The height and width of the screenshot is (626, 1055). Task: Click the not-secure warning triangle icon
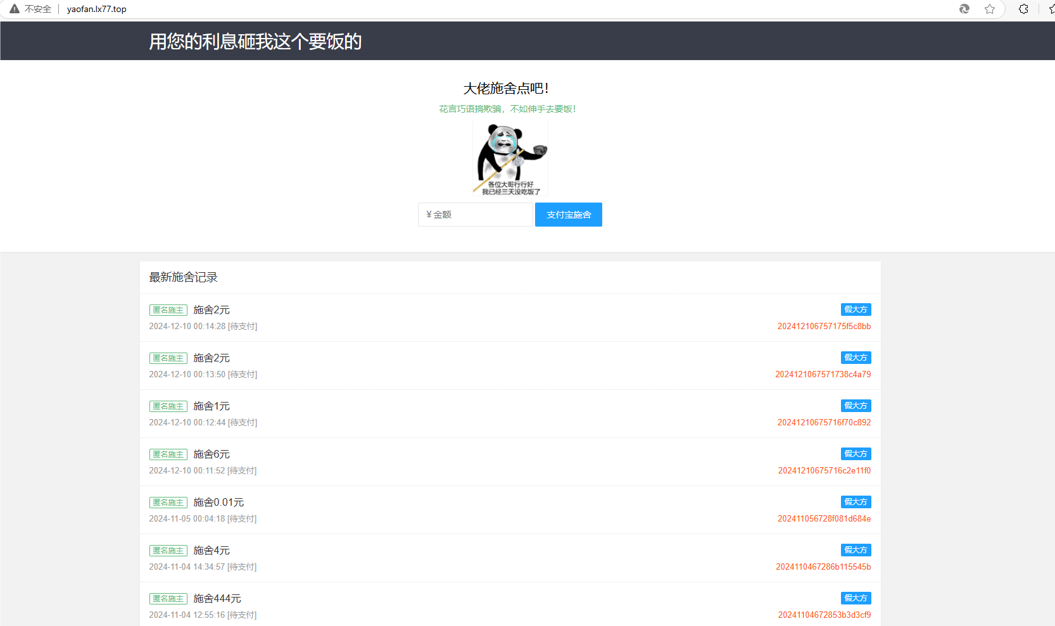click(15, 9)
